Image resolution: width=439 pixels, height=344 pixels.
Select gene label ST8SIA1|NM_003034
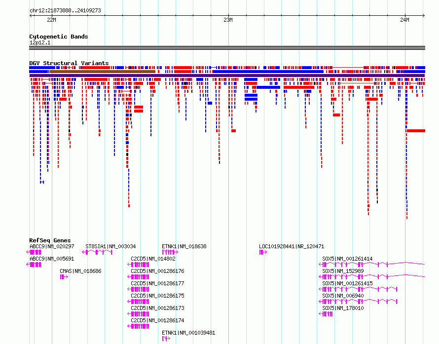[x=110, y=246]
